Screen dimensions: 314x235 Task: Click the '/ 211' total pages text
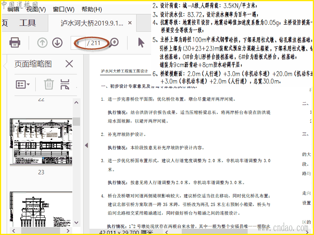(93, 43)
